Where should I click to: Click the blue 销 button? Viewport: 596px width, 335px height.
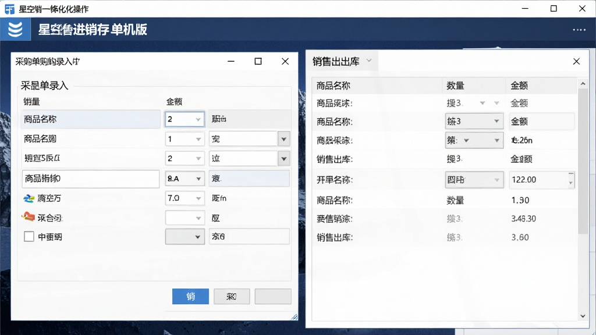tap(190, 296)
